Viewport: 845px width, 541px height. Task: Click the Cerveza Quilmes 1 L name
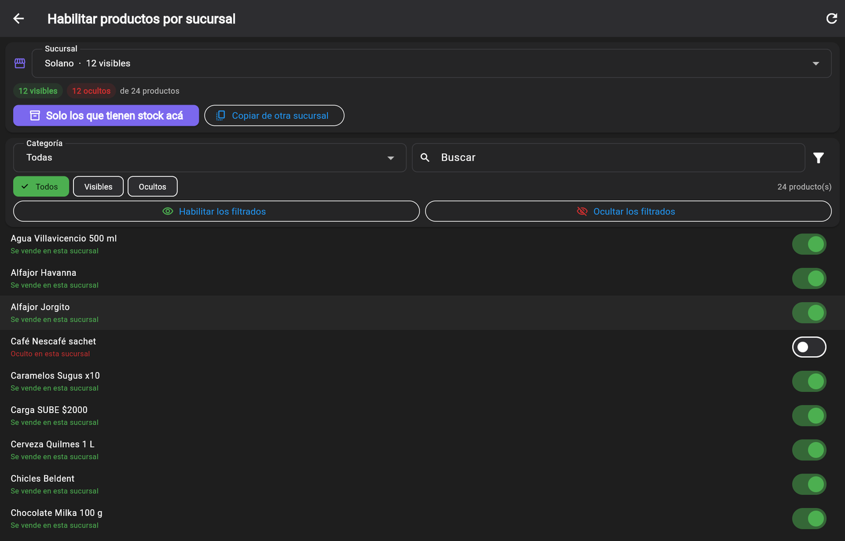tap(53, 444)
